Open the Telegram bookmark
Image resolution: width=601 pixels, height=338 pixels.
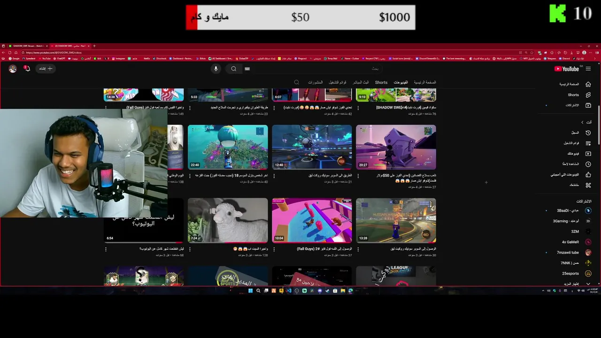pyautogui.click(x=549, y=59)
